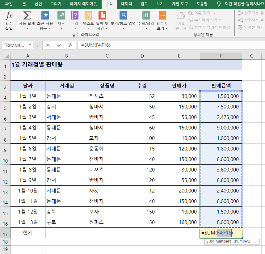The width and height of the screenshot is (265, 254).
Task: Open 최근 사용 항목 star icon
Action: 45,15
